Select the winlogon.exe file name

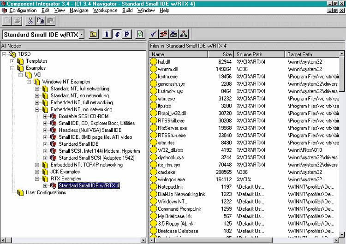(171, 179)
